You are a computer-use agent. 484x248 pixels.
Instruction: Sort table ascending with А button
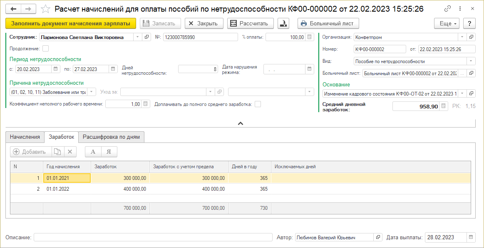point(93,152)
